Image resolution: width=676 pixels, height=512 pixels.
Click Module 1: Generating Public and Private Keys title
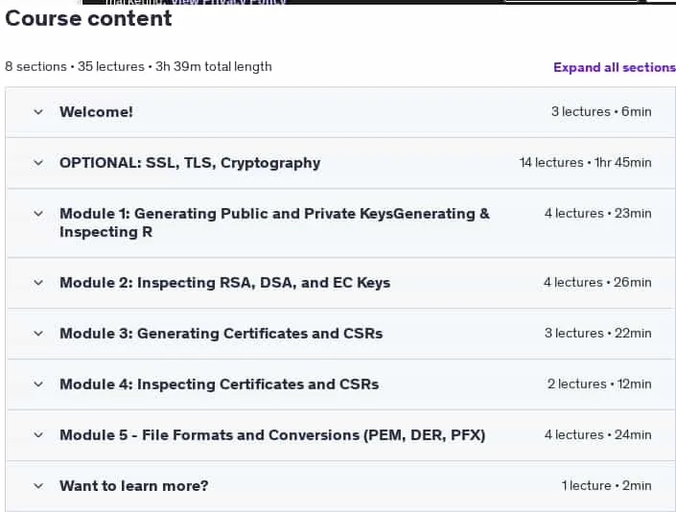tap(274, 222)
